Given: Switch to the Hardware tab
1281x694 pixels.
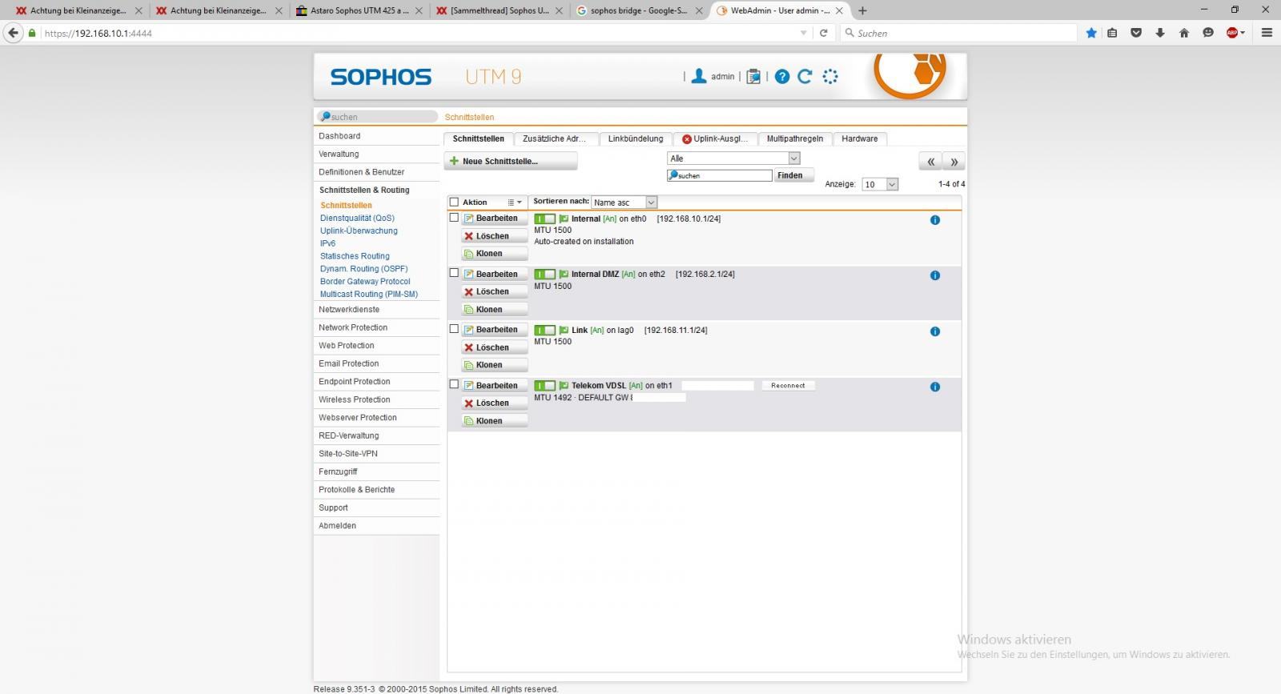Looking at the screenshot, I should pyautogui.click(x=860, y=138).
